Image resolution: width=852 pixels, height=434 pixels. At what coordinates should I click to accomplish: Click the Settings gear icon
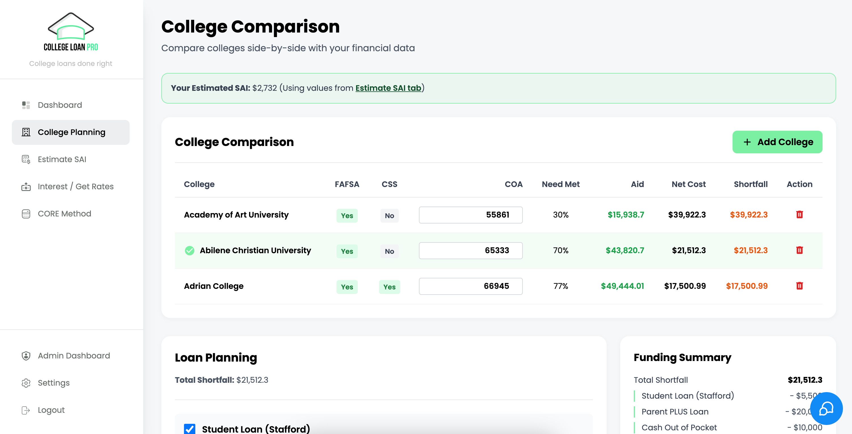tap(26, 383)
